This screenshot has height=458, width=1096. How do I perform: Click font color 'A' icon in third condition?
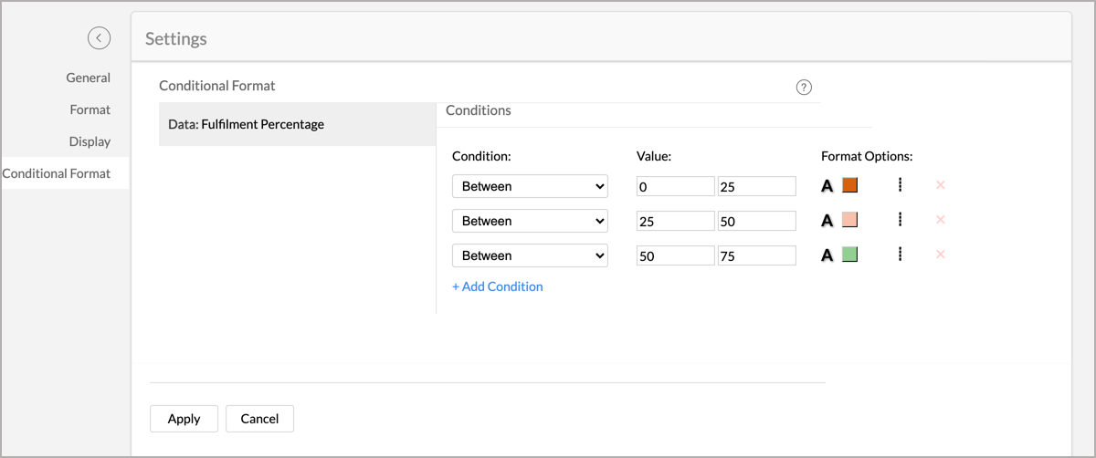pyautogui.click(x=827, y=255)
